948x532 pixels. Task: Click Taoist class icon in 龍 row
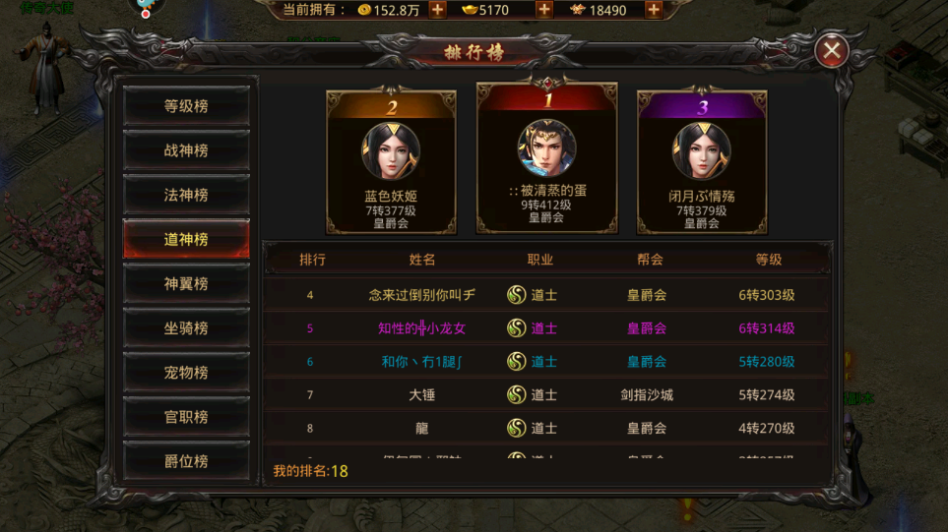[516, 428]
